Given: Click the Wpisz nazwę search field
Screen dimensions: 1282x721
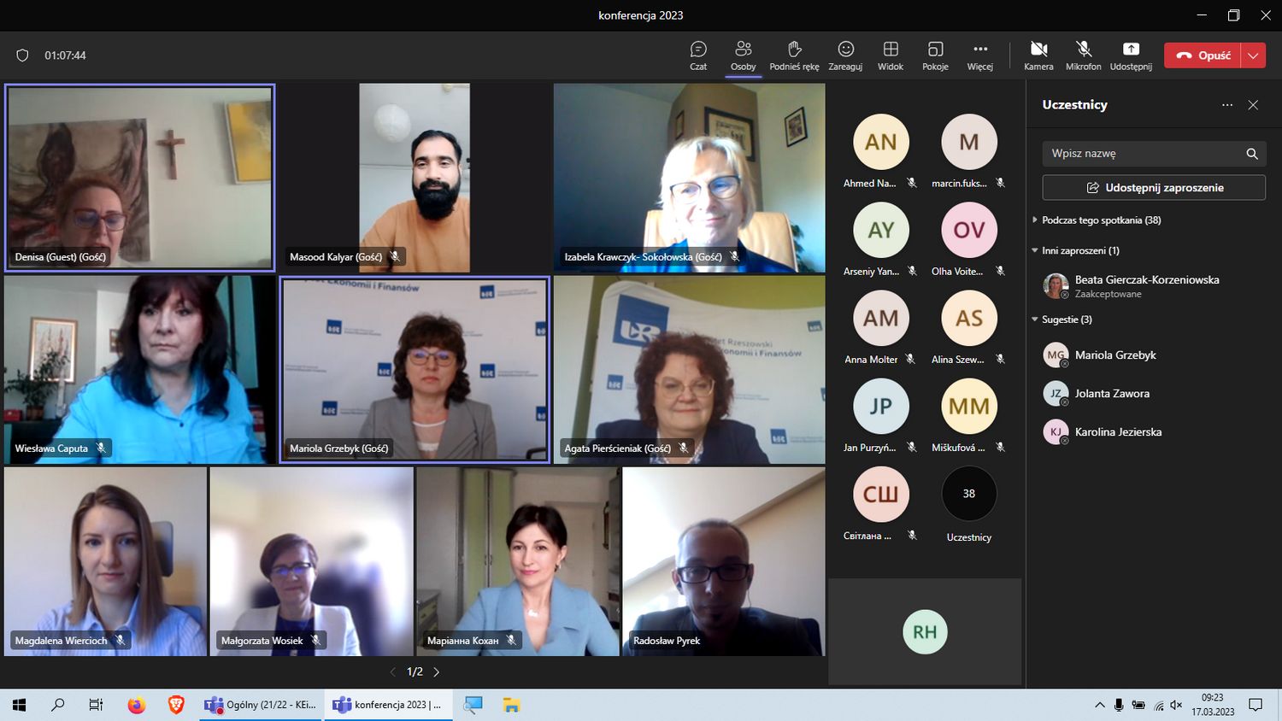Looking at the screenshot, I should pos(1144,154).
